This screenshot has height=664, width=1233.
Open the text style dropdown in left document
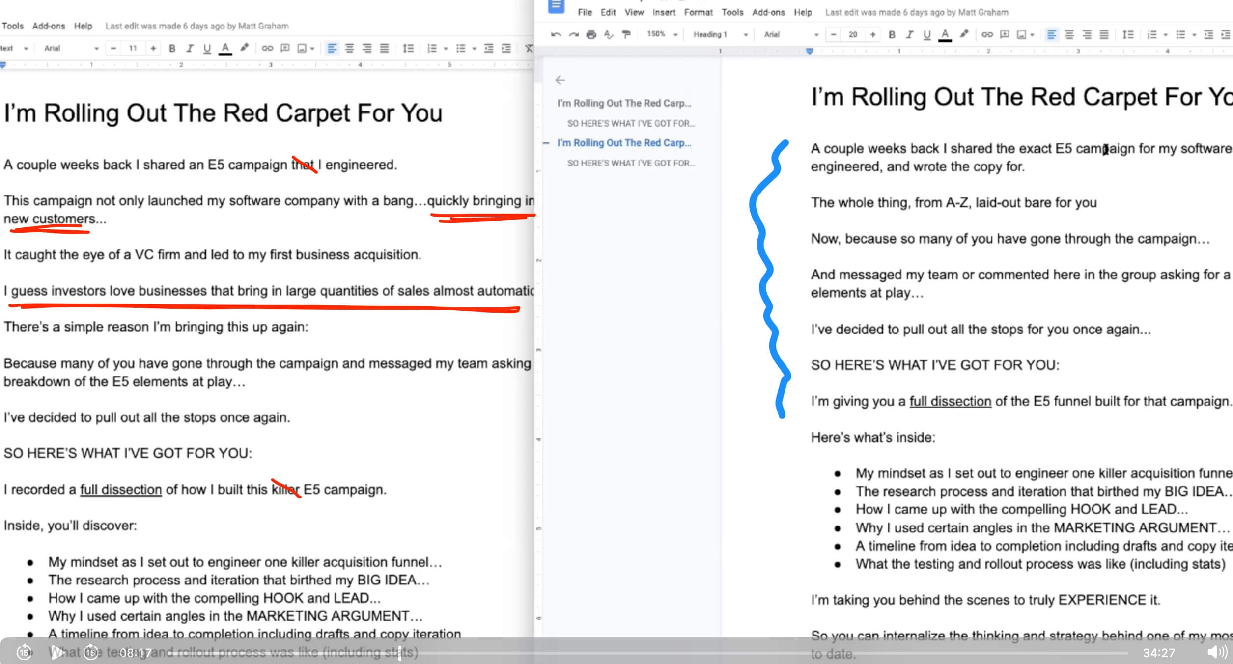coord(15,48)
